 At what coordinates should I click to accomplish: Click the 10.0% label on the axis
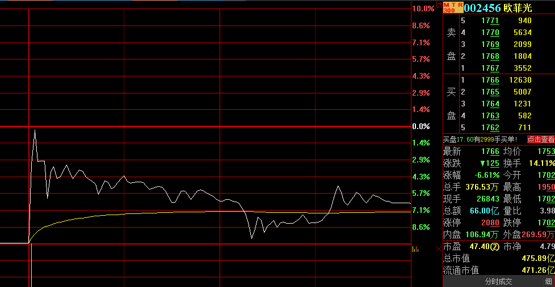click(423, 8)
